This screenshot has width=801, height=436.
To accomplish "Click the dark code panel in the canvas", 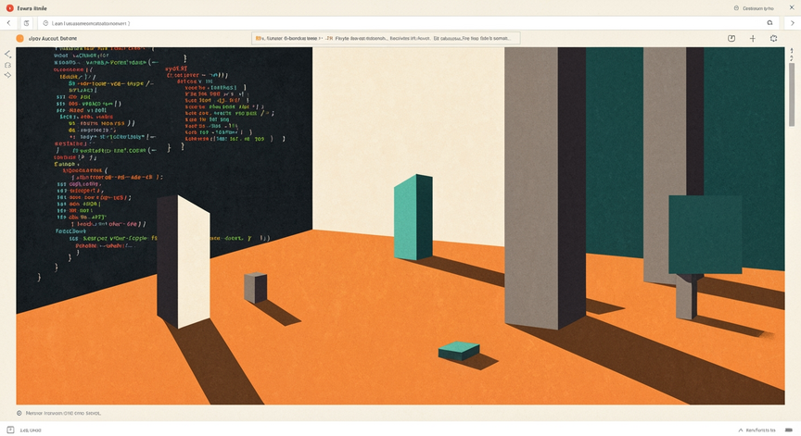I will click(x=164, y=180).
